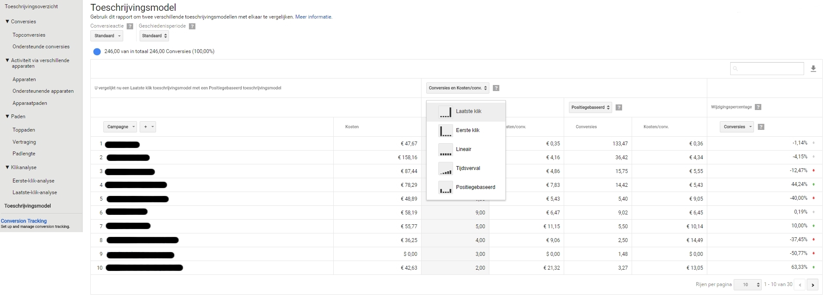Viewport: 824px width, 299px height.
Task: Open Eerste-klik-analyse report
Action: (33, 181)
